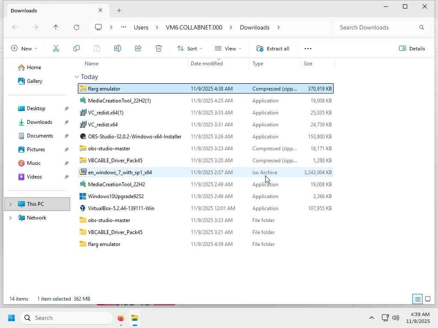Click the Copy icon in toolbar
The image size is (438, 328).
[x=76, y=49]
